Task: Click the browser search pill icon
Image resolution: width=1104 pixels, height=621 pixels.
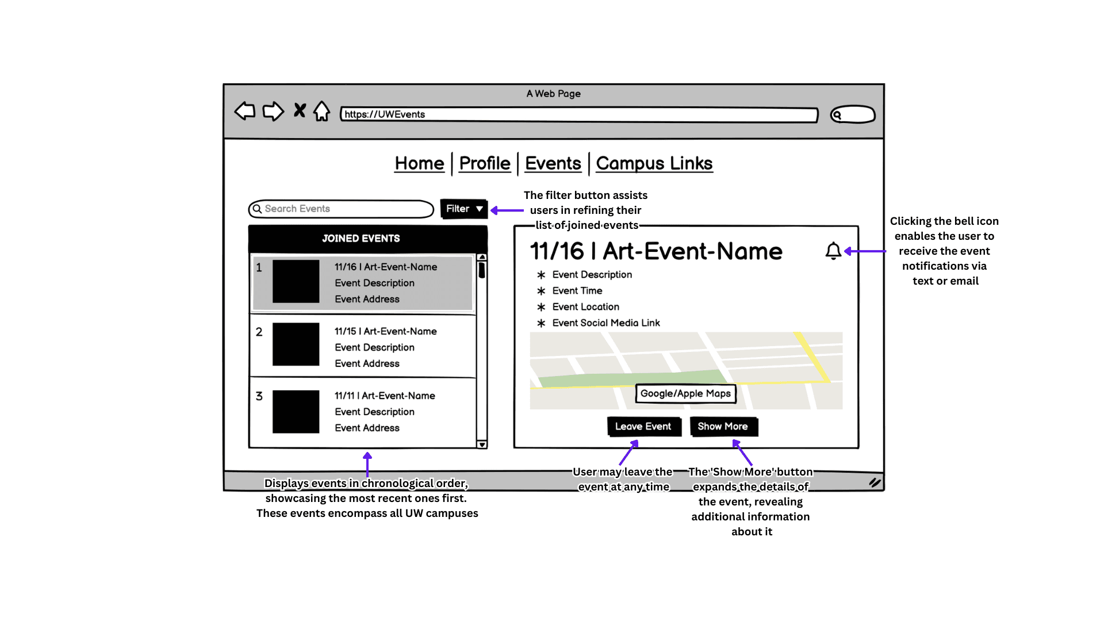Action: tap(853, 115)
